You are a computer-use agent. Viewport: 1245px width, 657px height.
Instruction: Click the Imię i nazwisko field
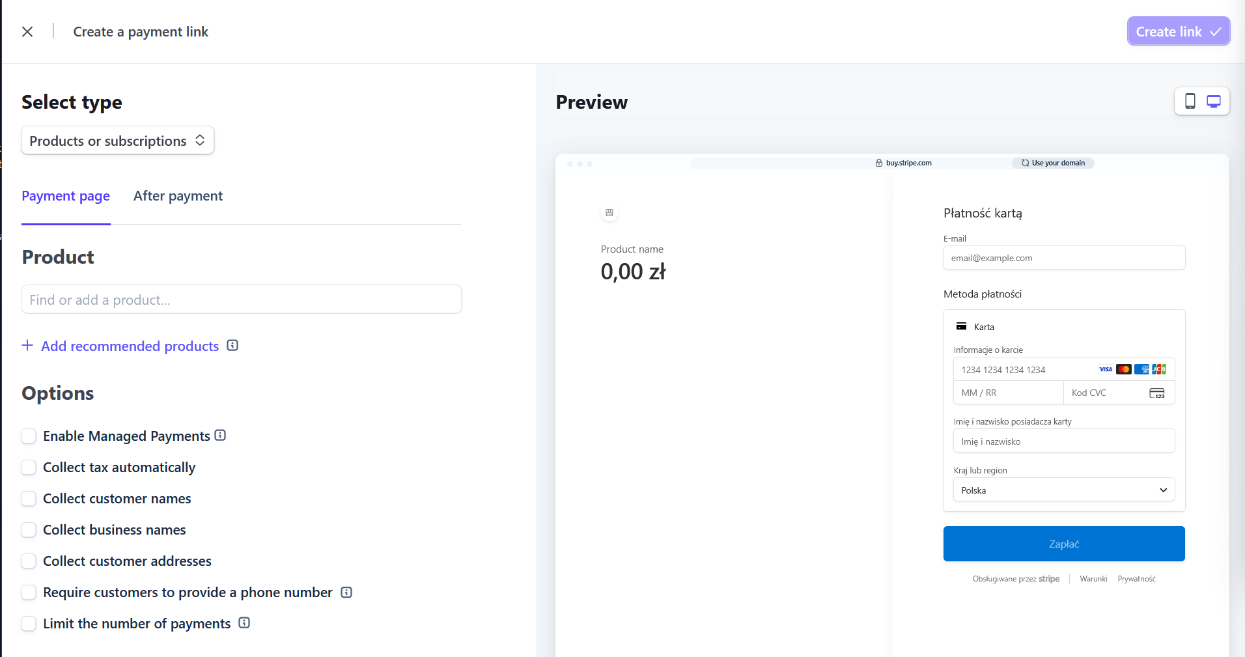(1064, 441)
